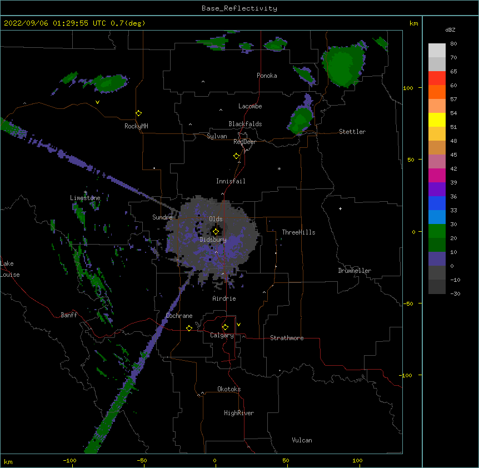Click the RedDeer city label
Viewport: 479px width, 468px height.
pyautogui.click(x=245, y=142)
